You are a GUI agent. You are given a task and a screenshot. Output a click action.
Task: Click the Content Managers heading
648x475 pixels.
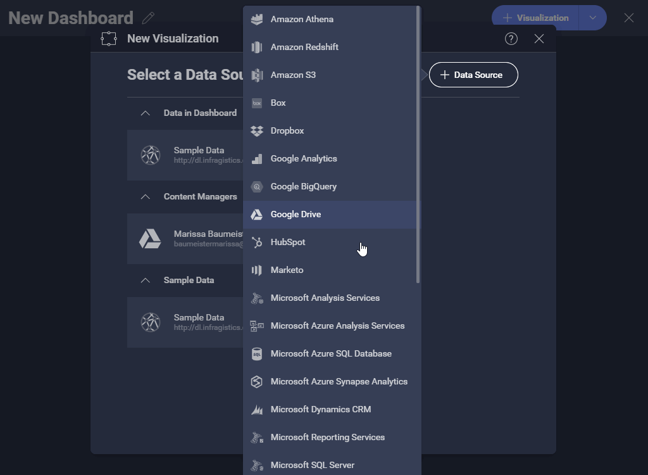pyautogui.click(x=200, y=196)
